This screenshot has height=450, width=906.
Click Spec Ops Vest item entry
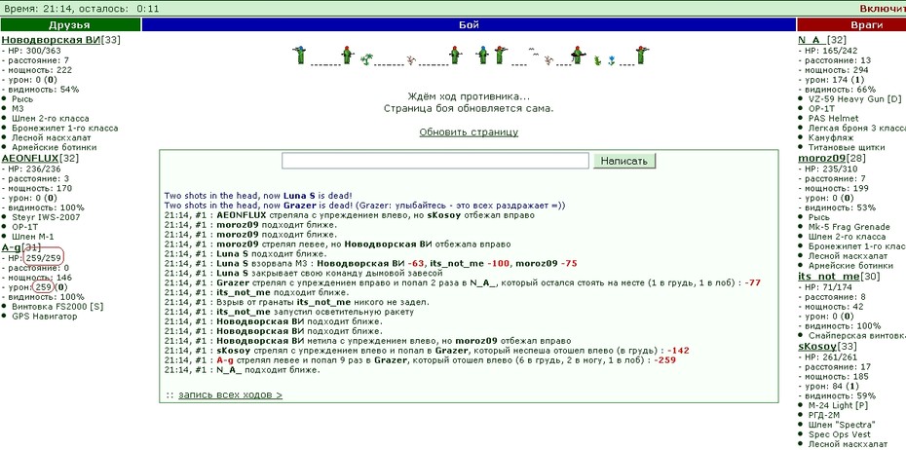pos(839,434)
